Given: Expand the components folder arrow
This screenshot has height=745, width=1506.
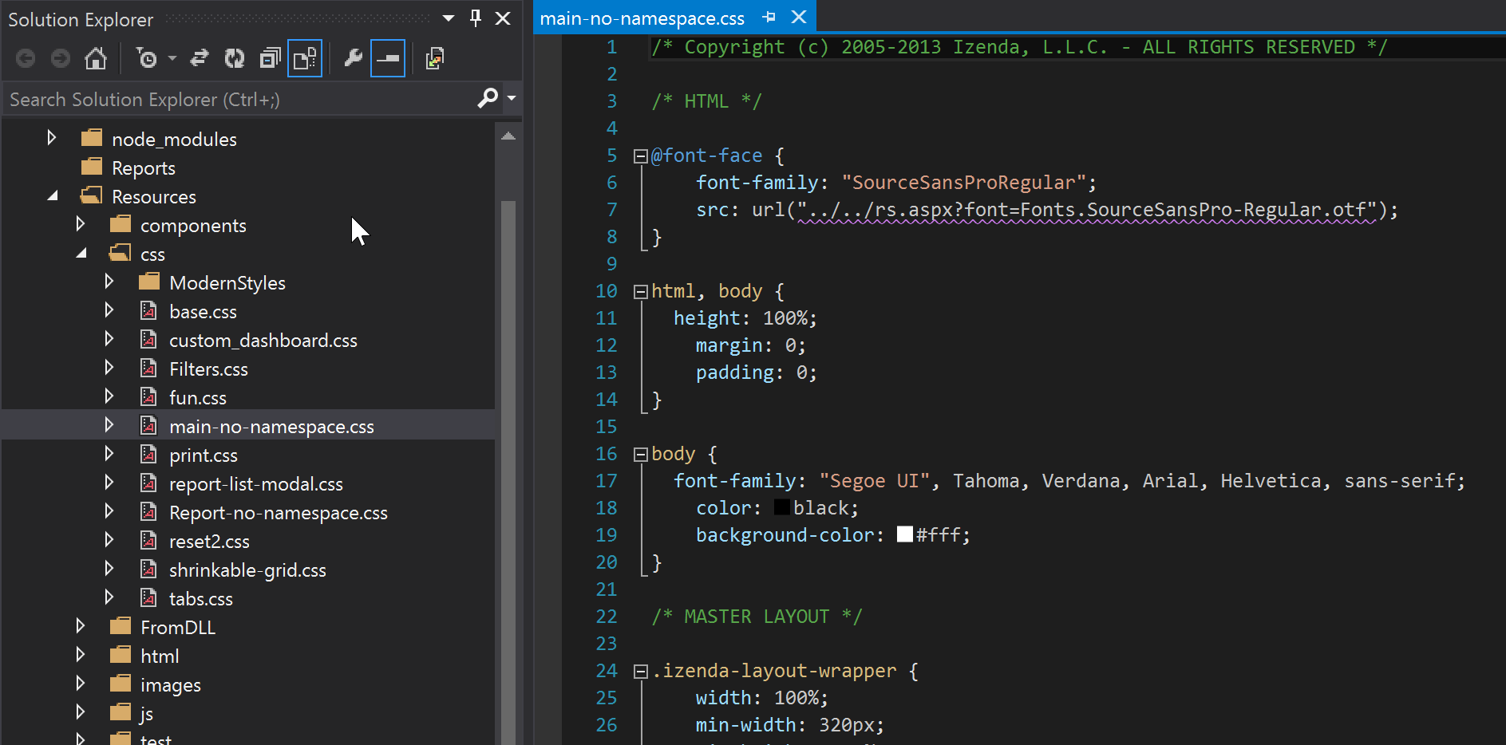Looking at the screenshot, I should (x=81, y=224).
